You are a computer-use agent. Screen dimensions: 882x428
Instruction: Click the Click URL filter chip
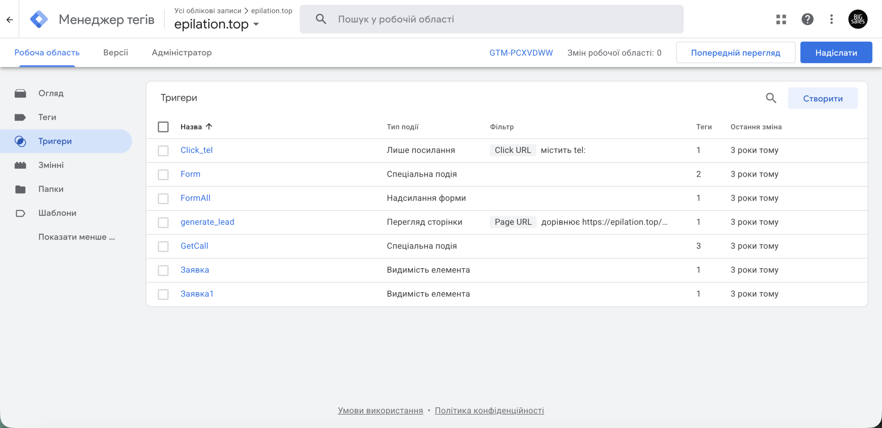tap(513, 150)
